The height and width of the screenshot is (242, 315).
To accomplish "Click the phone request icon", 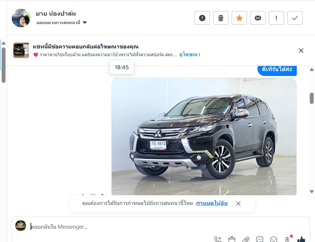I will [218, 239].
